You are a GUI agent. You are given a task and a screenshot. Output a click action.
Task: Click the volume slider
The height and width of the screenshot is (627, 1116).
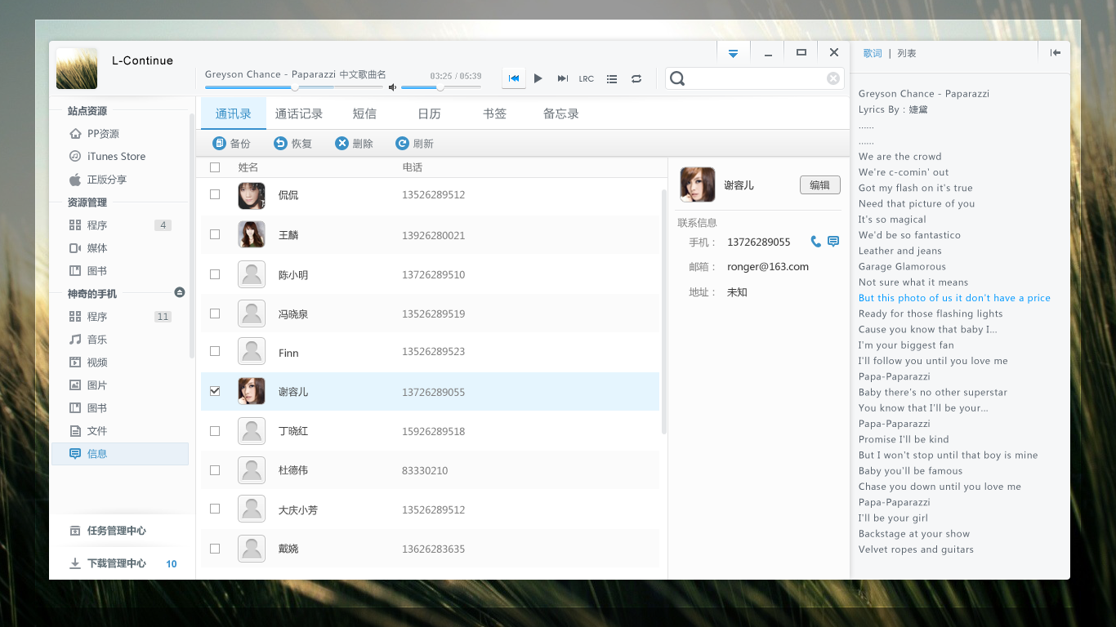pos(440,87)
